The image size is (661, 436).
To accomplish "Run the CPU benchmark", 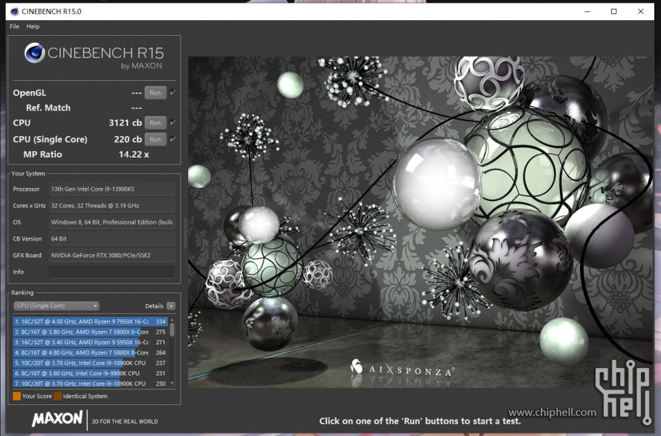I will [x=155, y=123].
